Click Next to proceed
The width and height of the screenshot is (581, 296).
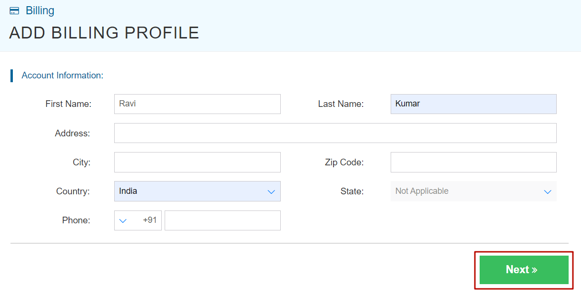(522, 269)
